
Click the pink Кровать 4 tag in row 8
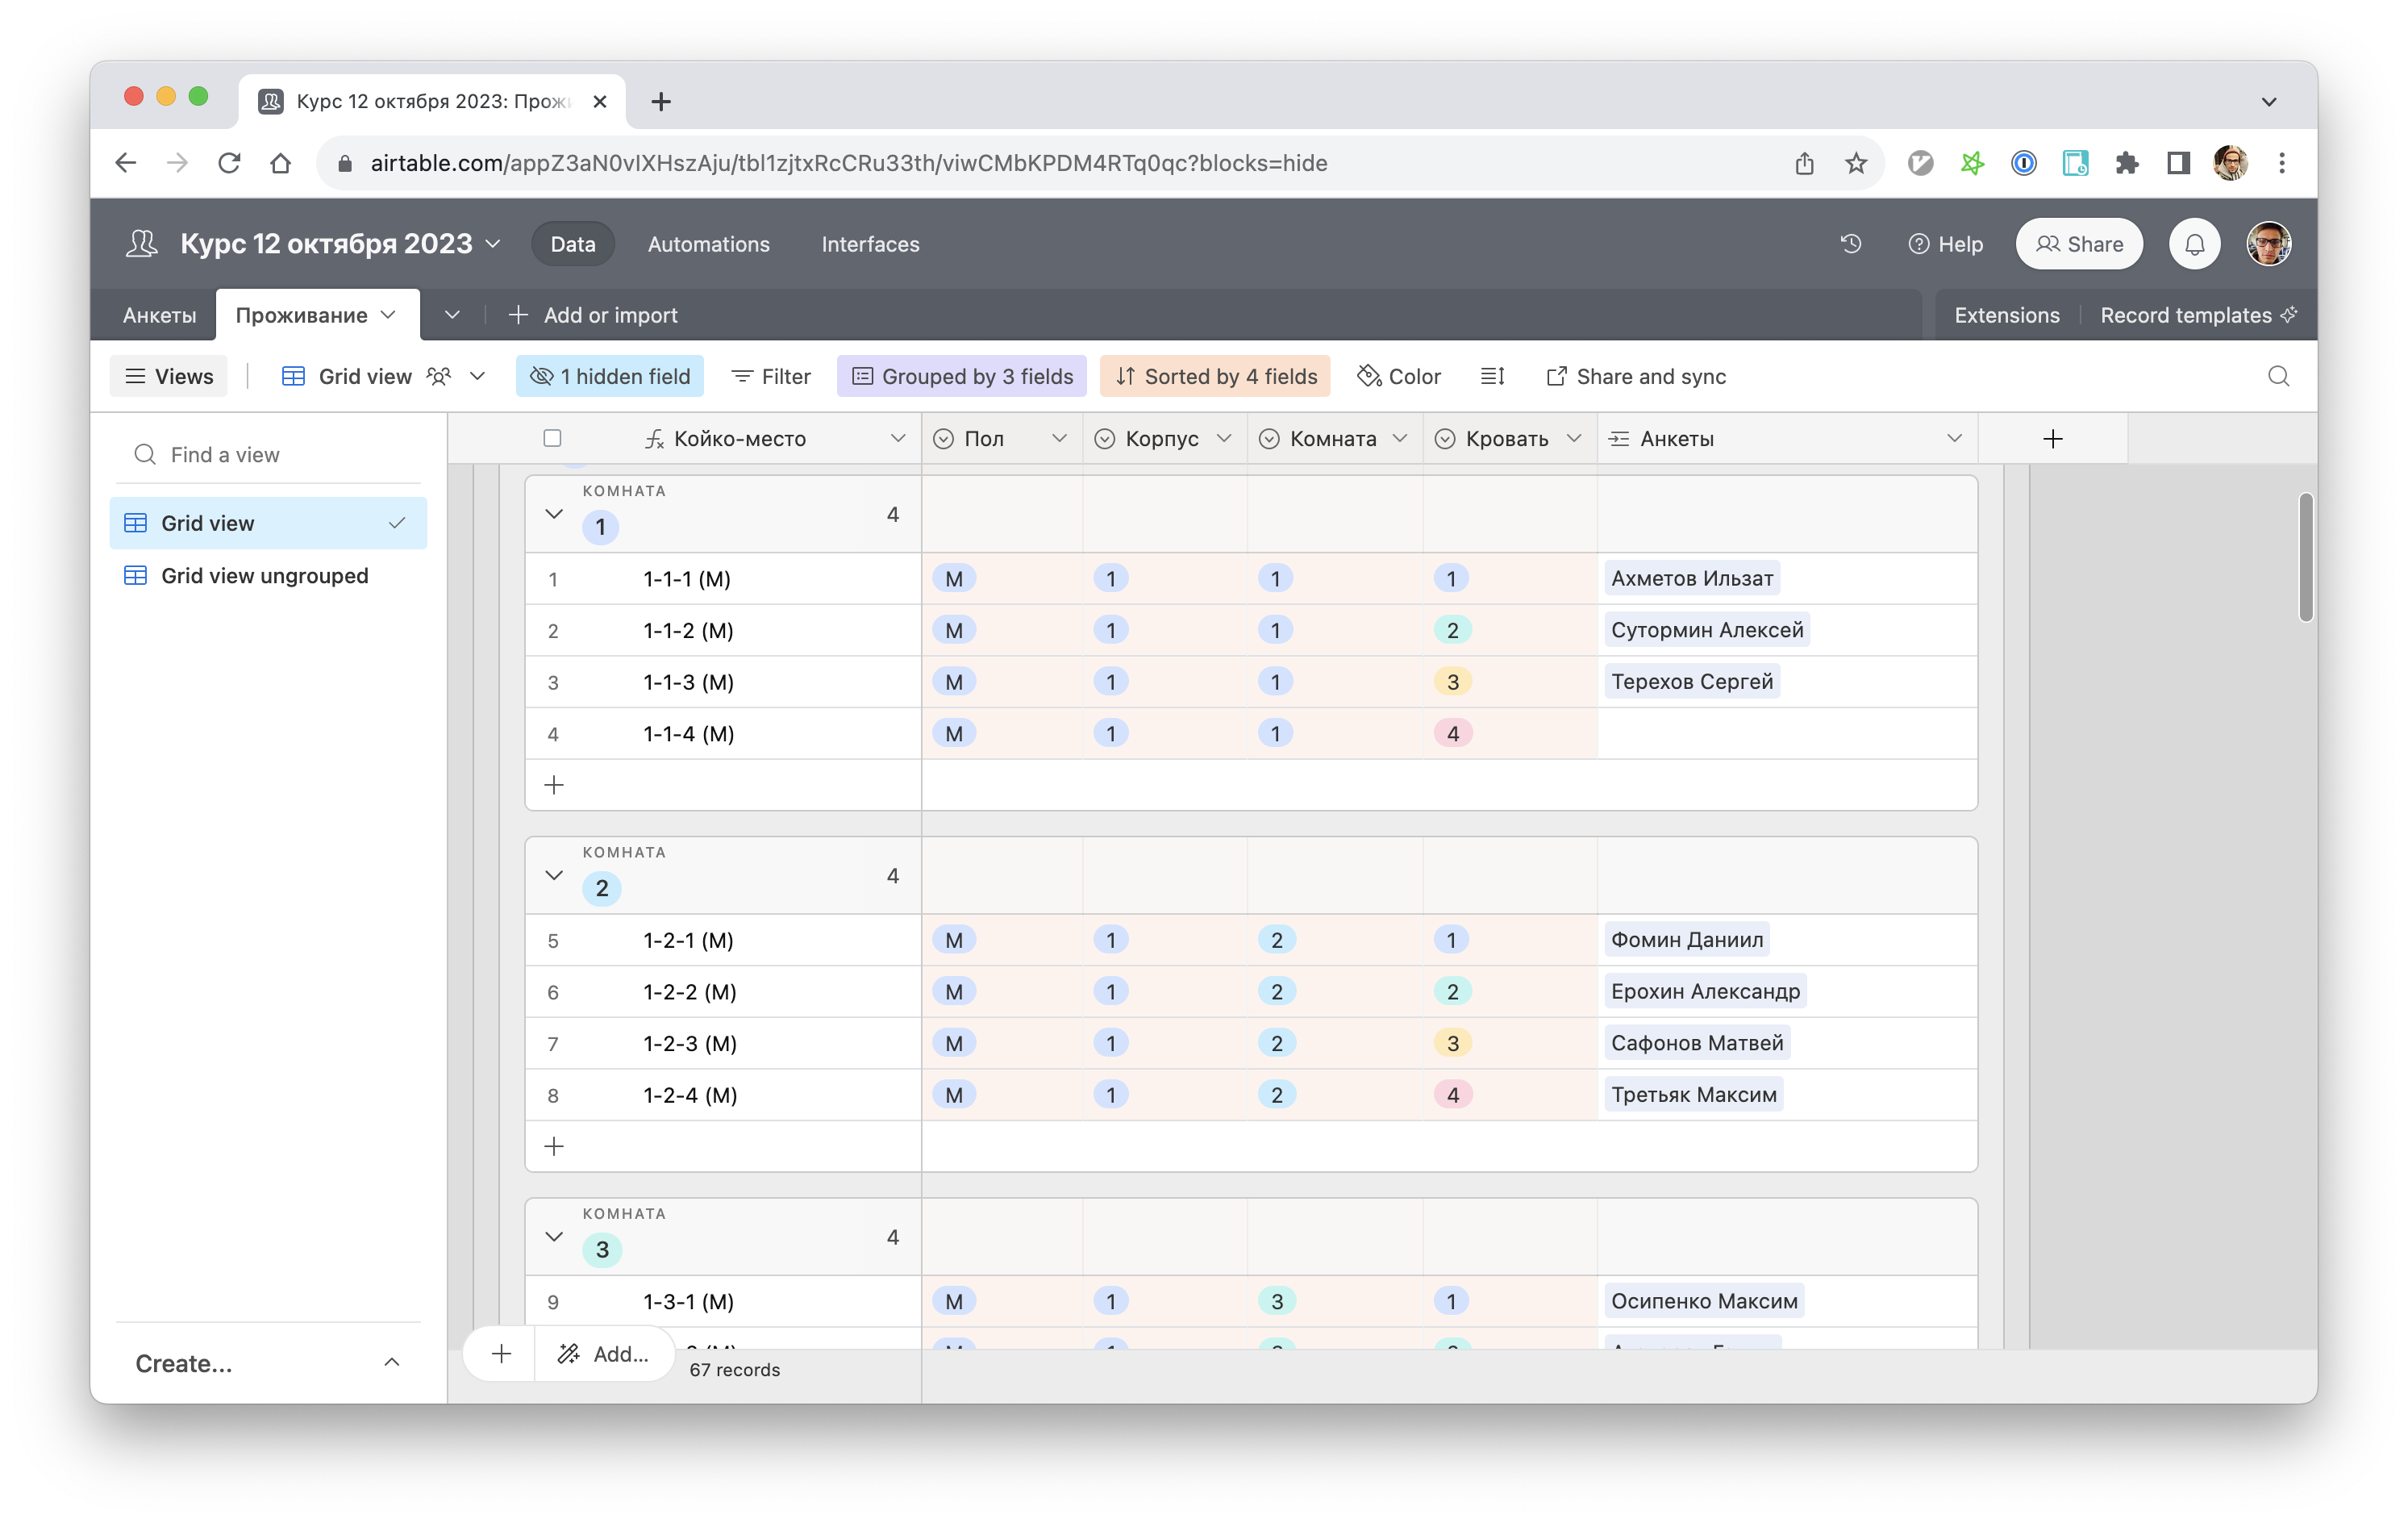click(x=1453, y=1095)
